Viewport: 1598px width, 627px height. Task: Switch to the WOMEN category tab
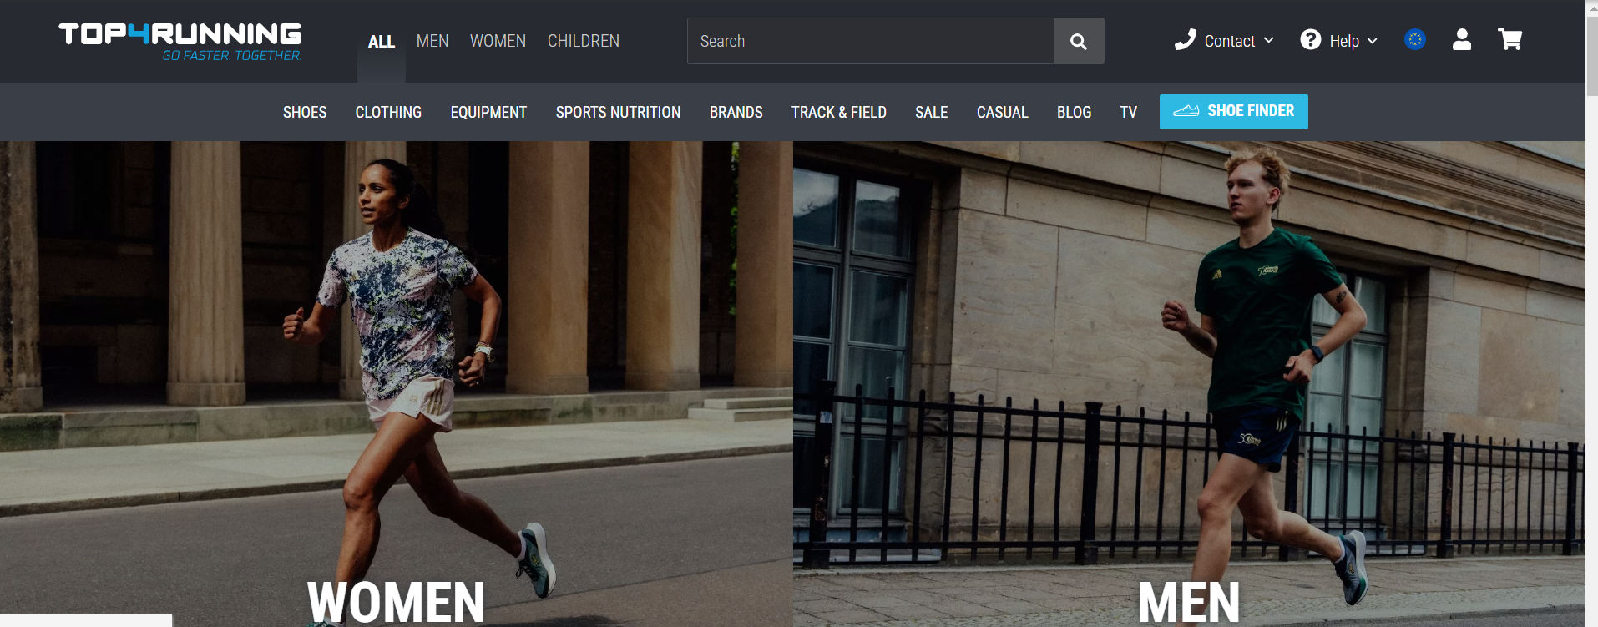click(x=498, y=41)
